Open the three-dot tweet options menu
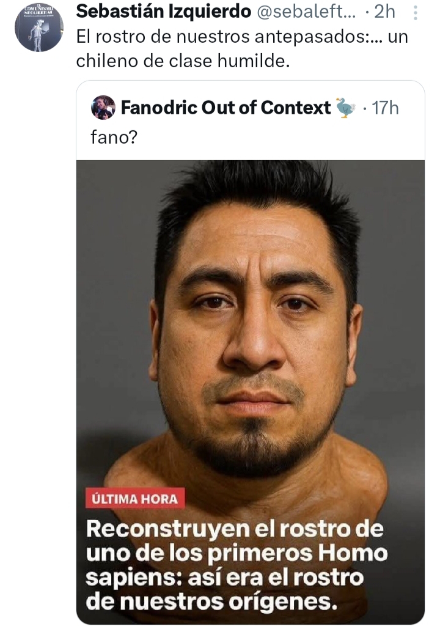This screenshot has width=440, height=629. 416,13
